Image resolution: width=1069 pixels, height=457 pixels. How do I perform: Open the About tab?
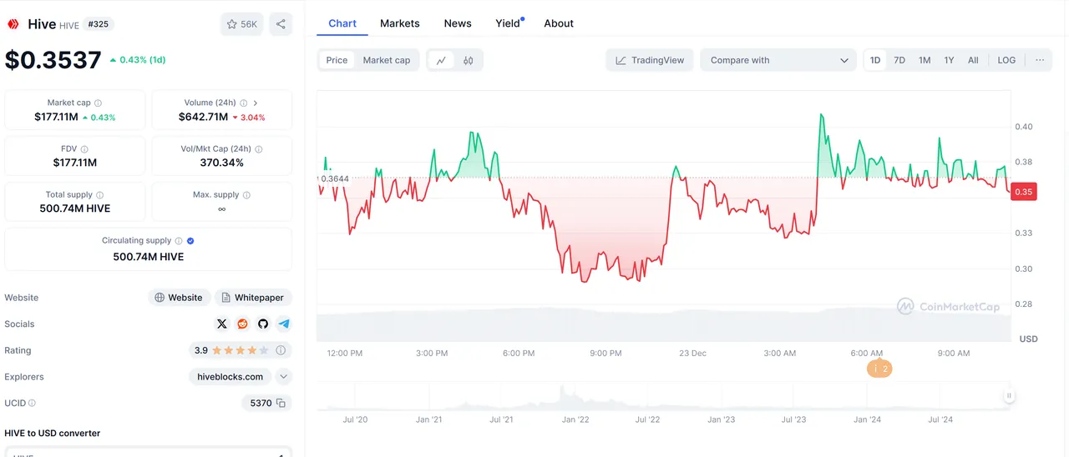click(559, 23)
